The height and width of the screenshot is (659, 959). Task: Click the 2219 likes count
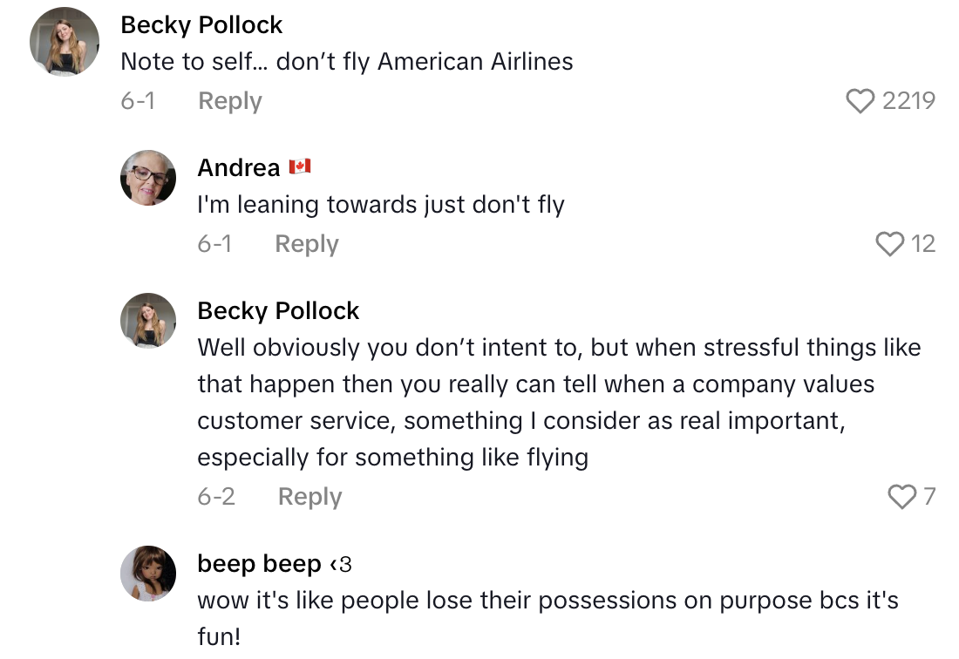pos(908,102)
